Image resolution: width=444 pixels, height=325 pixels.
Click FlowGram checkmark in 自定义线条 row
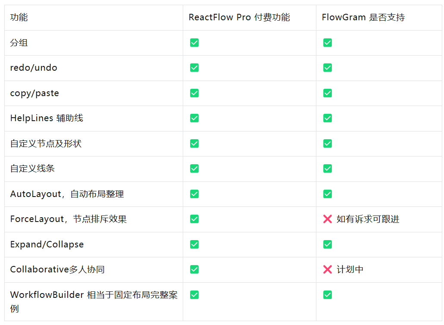click(x=328, y=169)
